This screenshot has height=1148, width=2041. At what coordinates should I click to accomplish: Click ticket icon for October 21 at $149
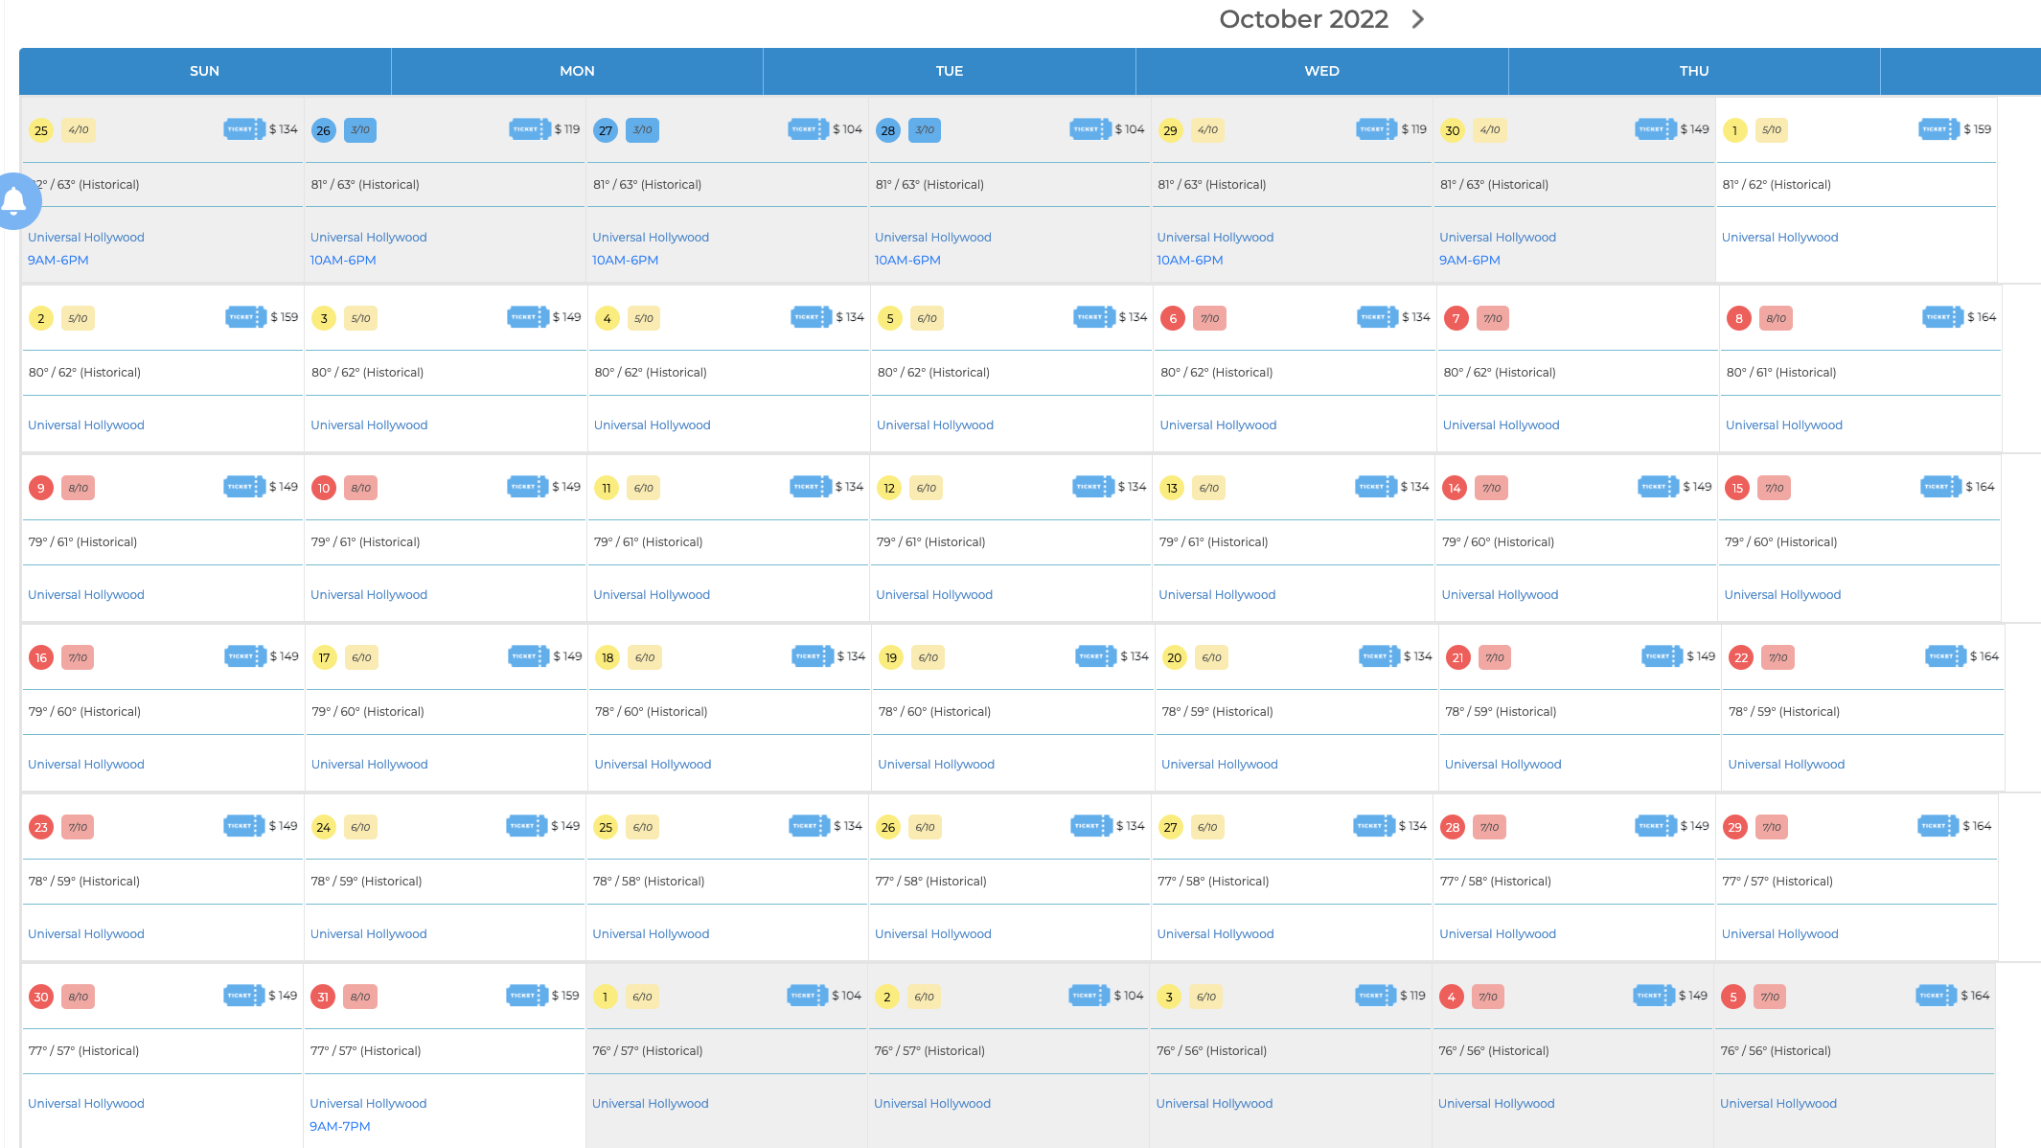1662,656
